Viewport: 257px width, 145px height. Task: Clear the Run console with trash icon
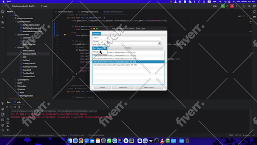8,130
